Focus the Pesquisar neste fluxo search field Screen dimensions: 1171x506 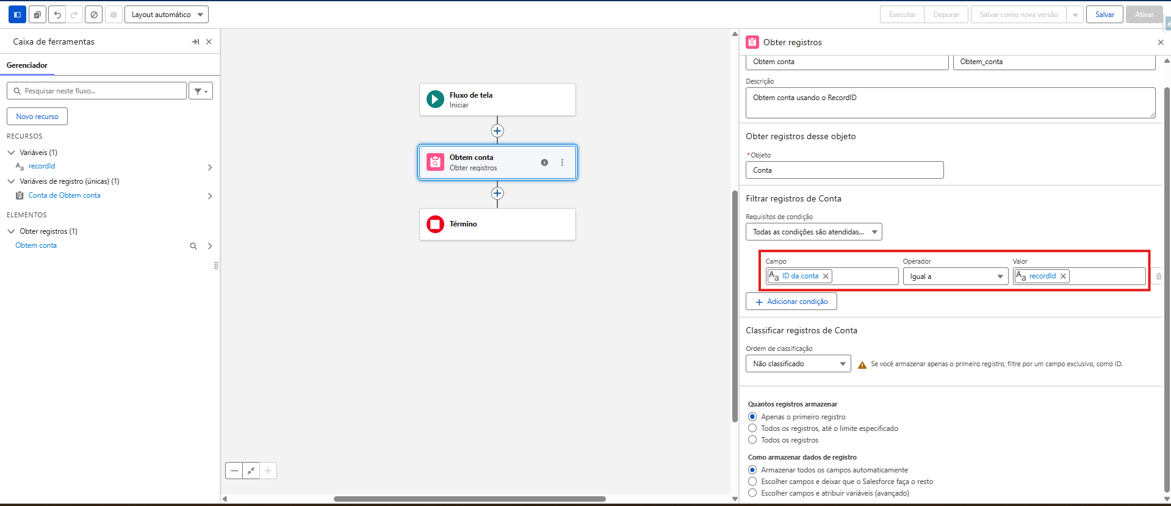pos(96,91)
